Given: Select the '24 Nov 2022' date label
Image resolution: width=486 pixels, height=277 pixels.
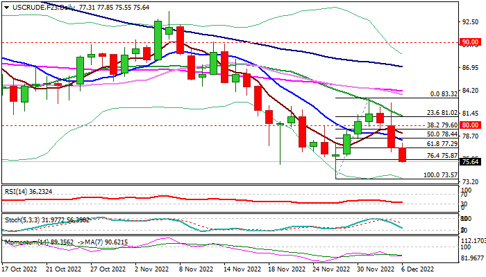Looking at the screenshot, I should (x=331, y=269).
